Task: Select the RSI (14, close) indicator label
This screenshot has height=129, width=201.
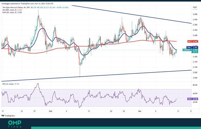Action: click(11, 84)
